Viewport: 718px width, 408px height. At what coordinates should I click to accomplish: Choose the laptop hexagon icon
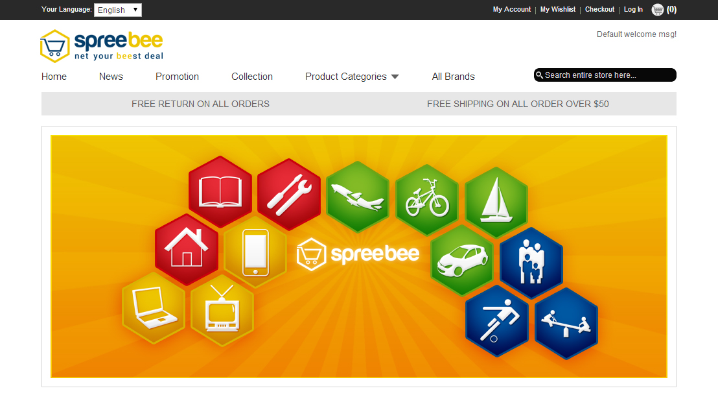click(154, 307)
